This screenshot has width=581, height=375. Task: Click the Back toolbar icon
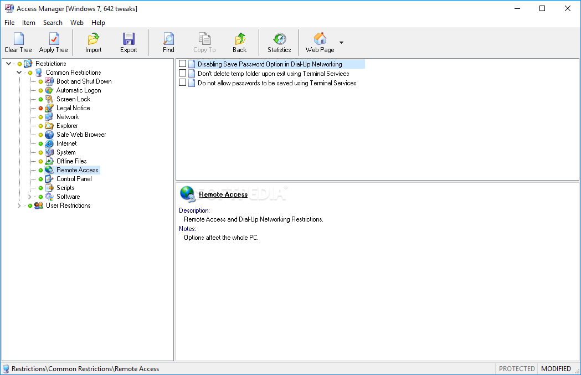(x=240, y=39)
